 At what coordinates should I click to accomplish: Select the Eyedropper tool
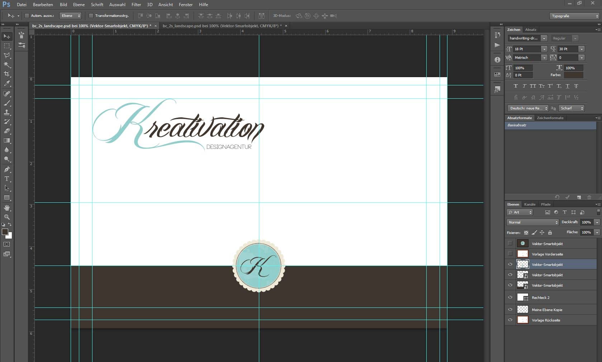click(7, 84)
